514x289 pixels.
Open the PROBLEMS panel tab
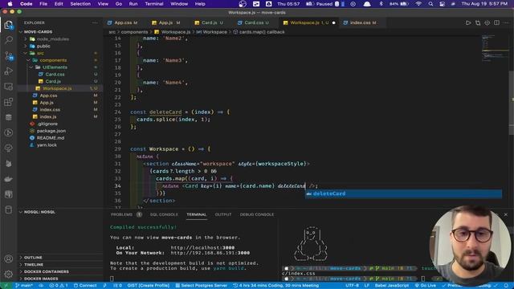pos(122,214)
